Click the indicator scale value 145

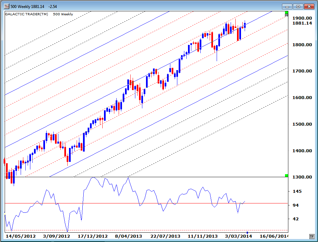(297, 191)
